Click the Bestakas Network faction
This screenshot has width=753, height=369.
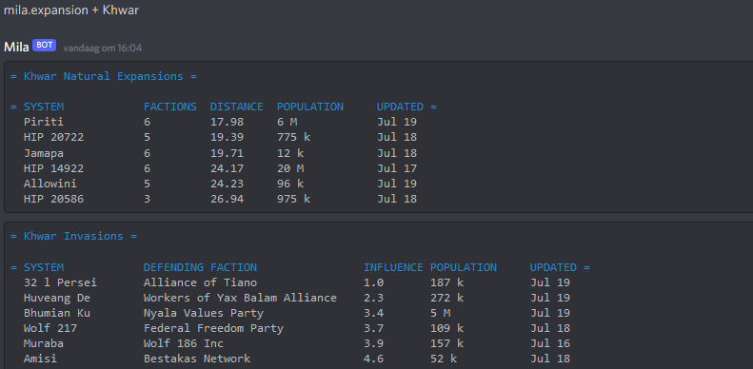[x=197, y=359]
